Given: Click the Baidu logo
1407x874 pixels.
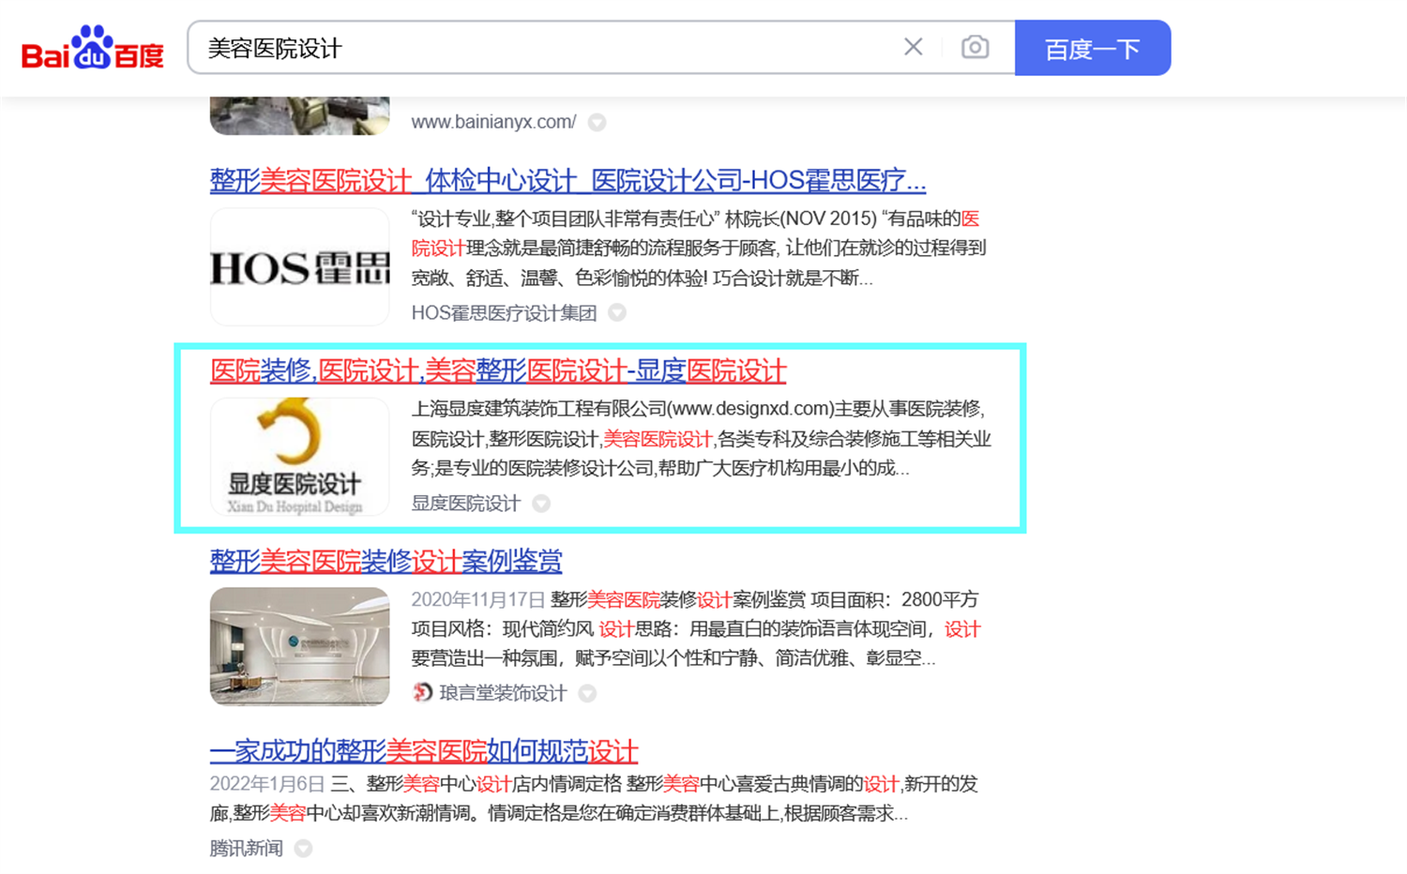Looking at the screenshot, I should coord(93,48).
